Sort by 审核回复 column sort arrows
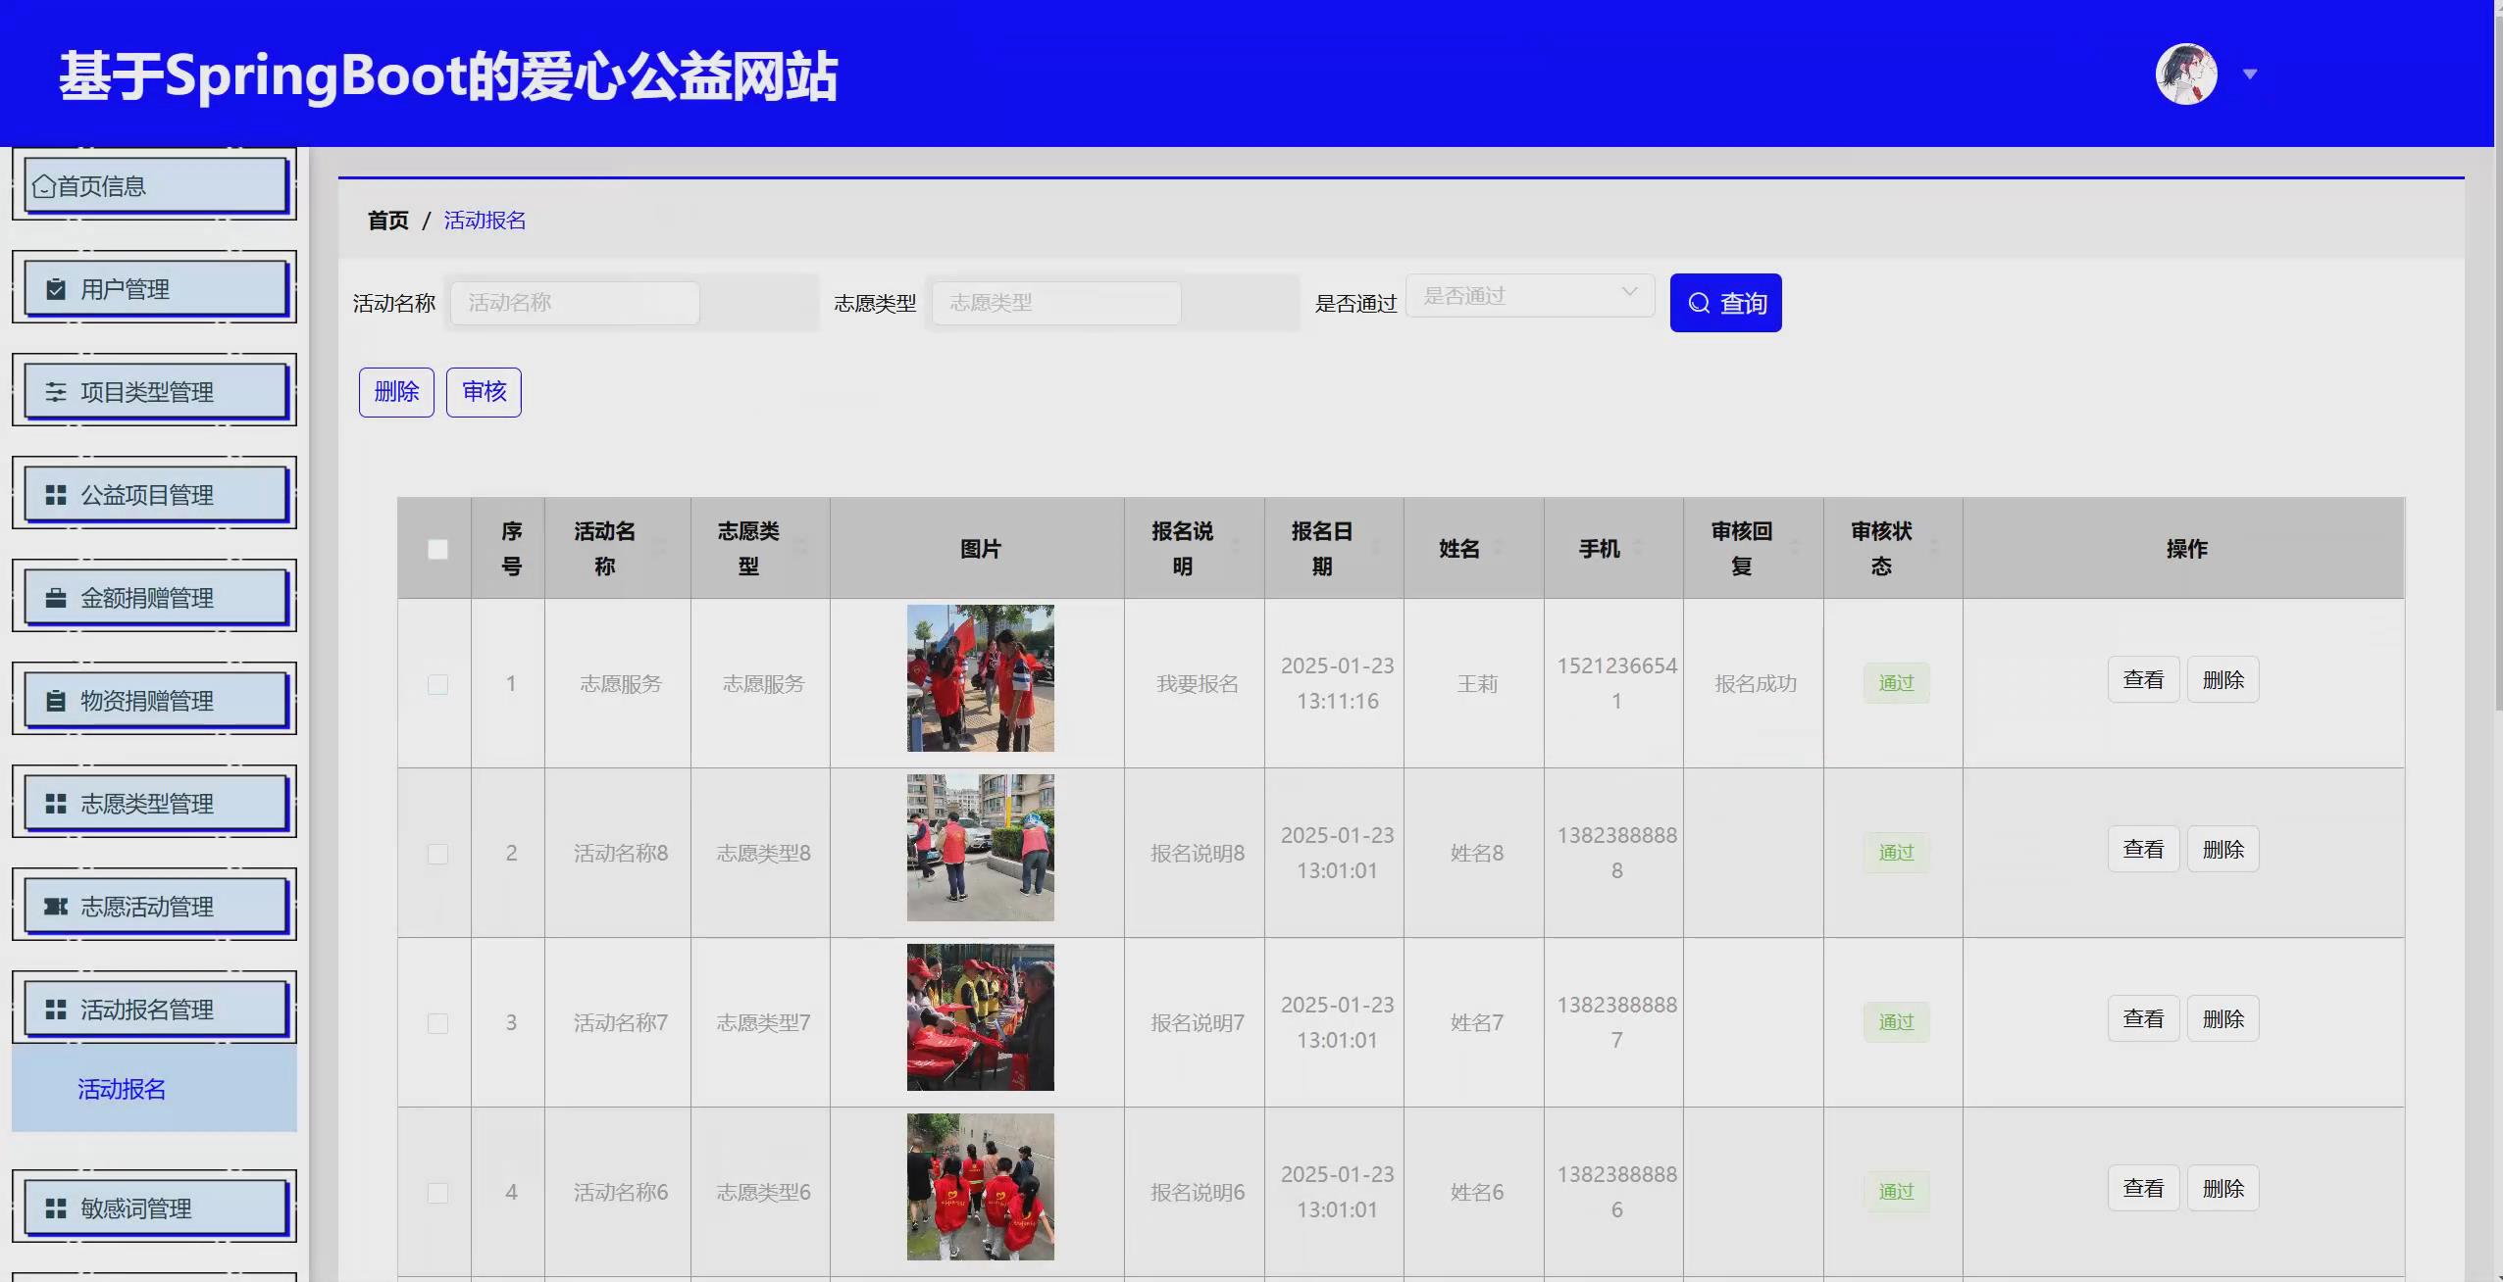 [1794, 548]
